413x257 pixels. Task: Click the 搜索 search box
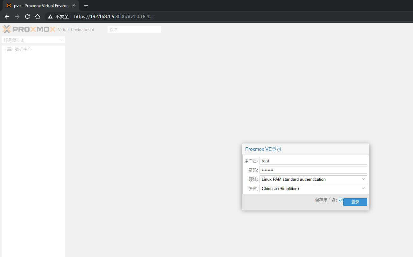click(134, 29)
